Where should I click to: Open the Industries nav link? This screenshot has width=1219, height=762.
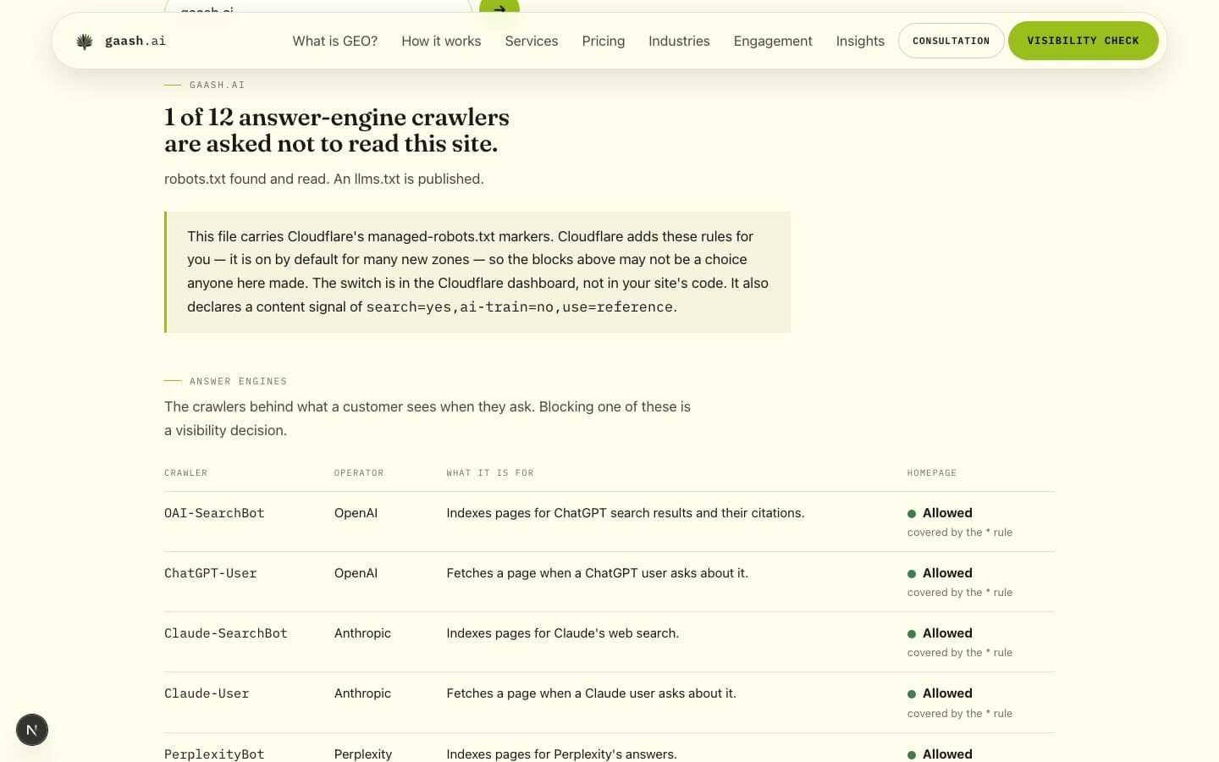[x=679, y=41]
